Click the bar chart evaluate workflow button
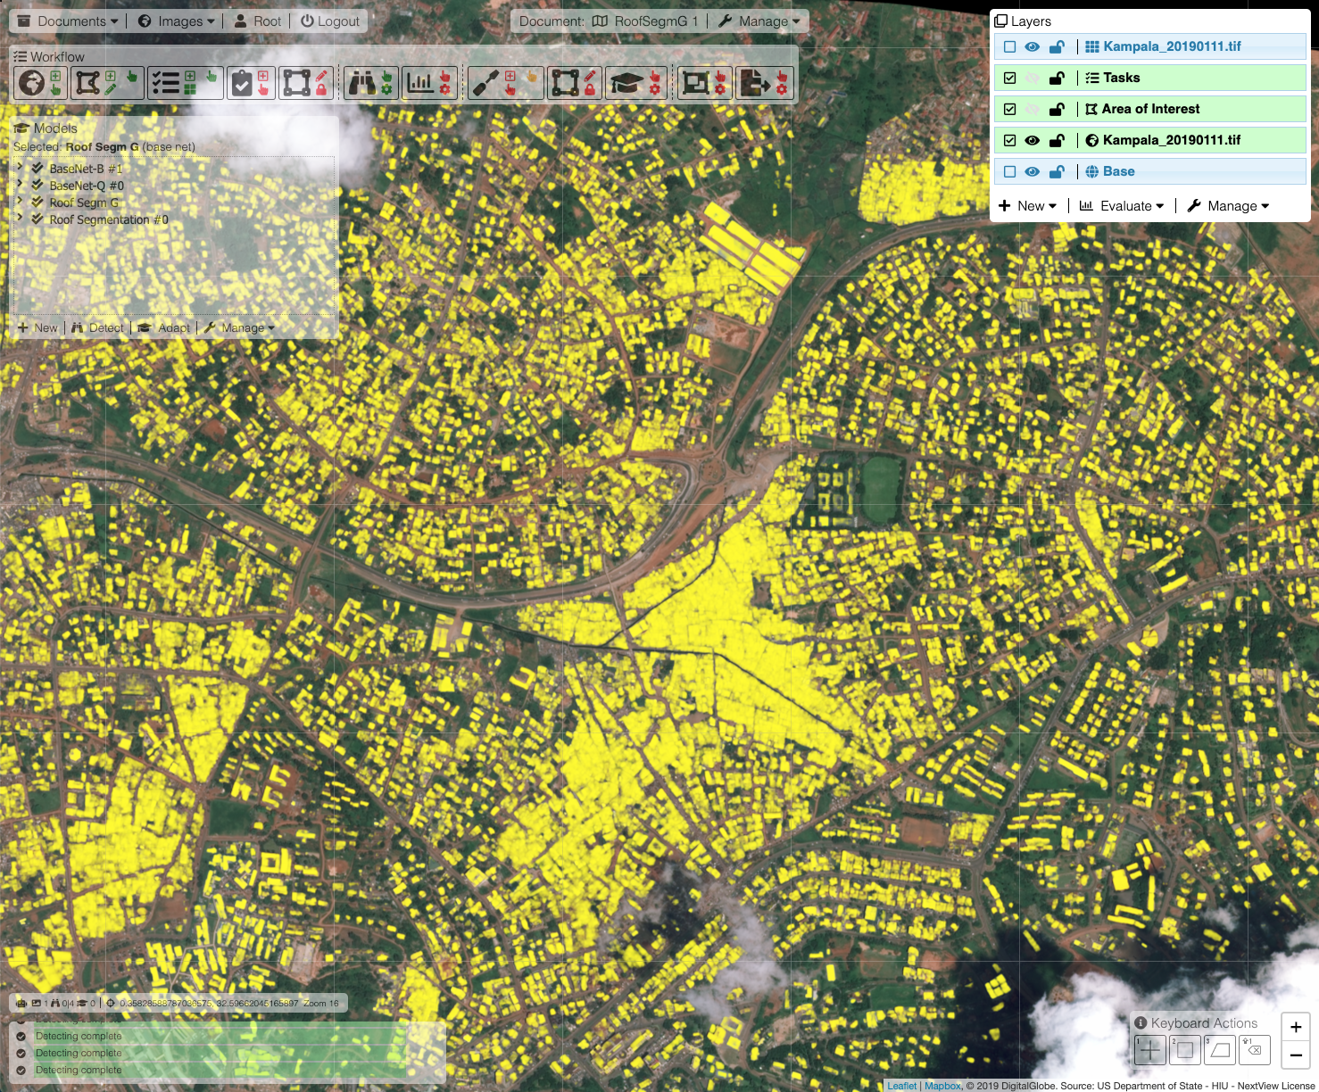This screenshot has width=1319, height=1092. [429, 83]
